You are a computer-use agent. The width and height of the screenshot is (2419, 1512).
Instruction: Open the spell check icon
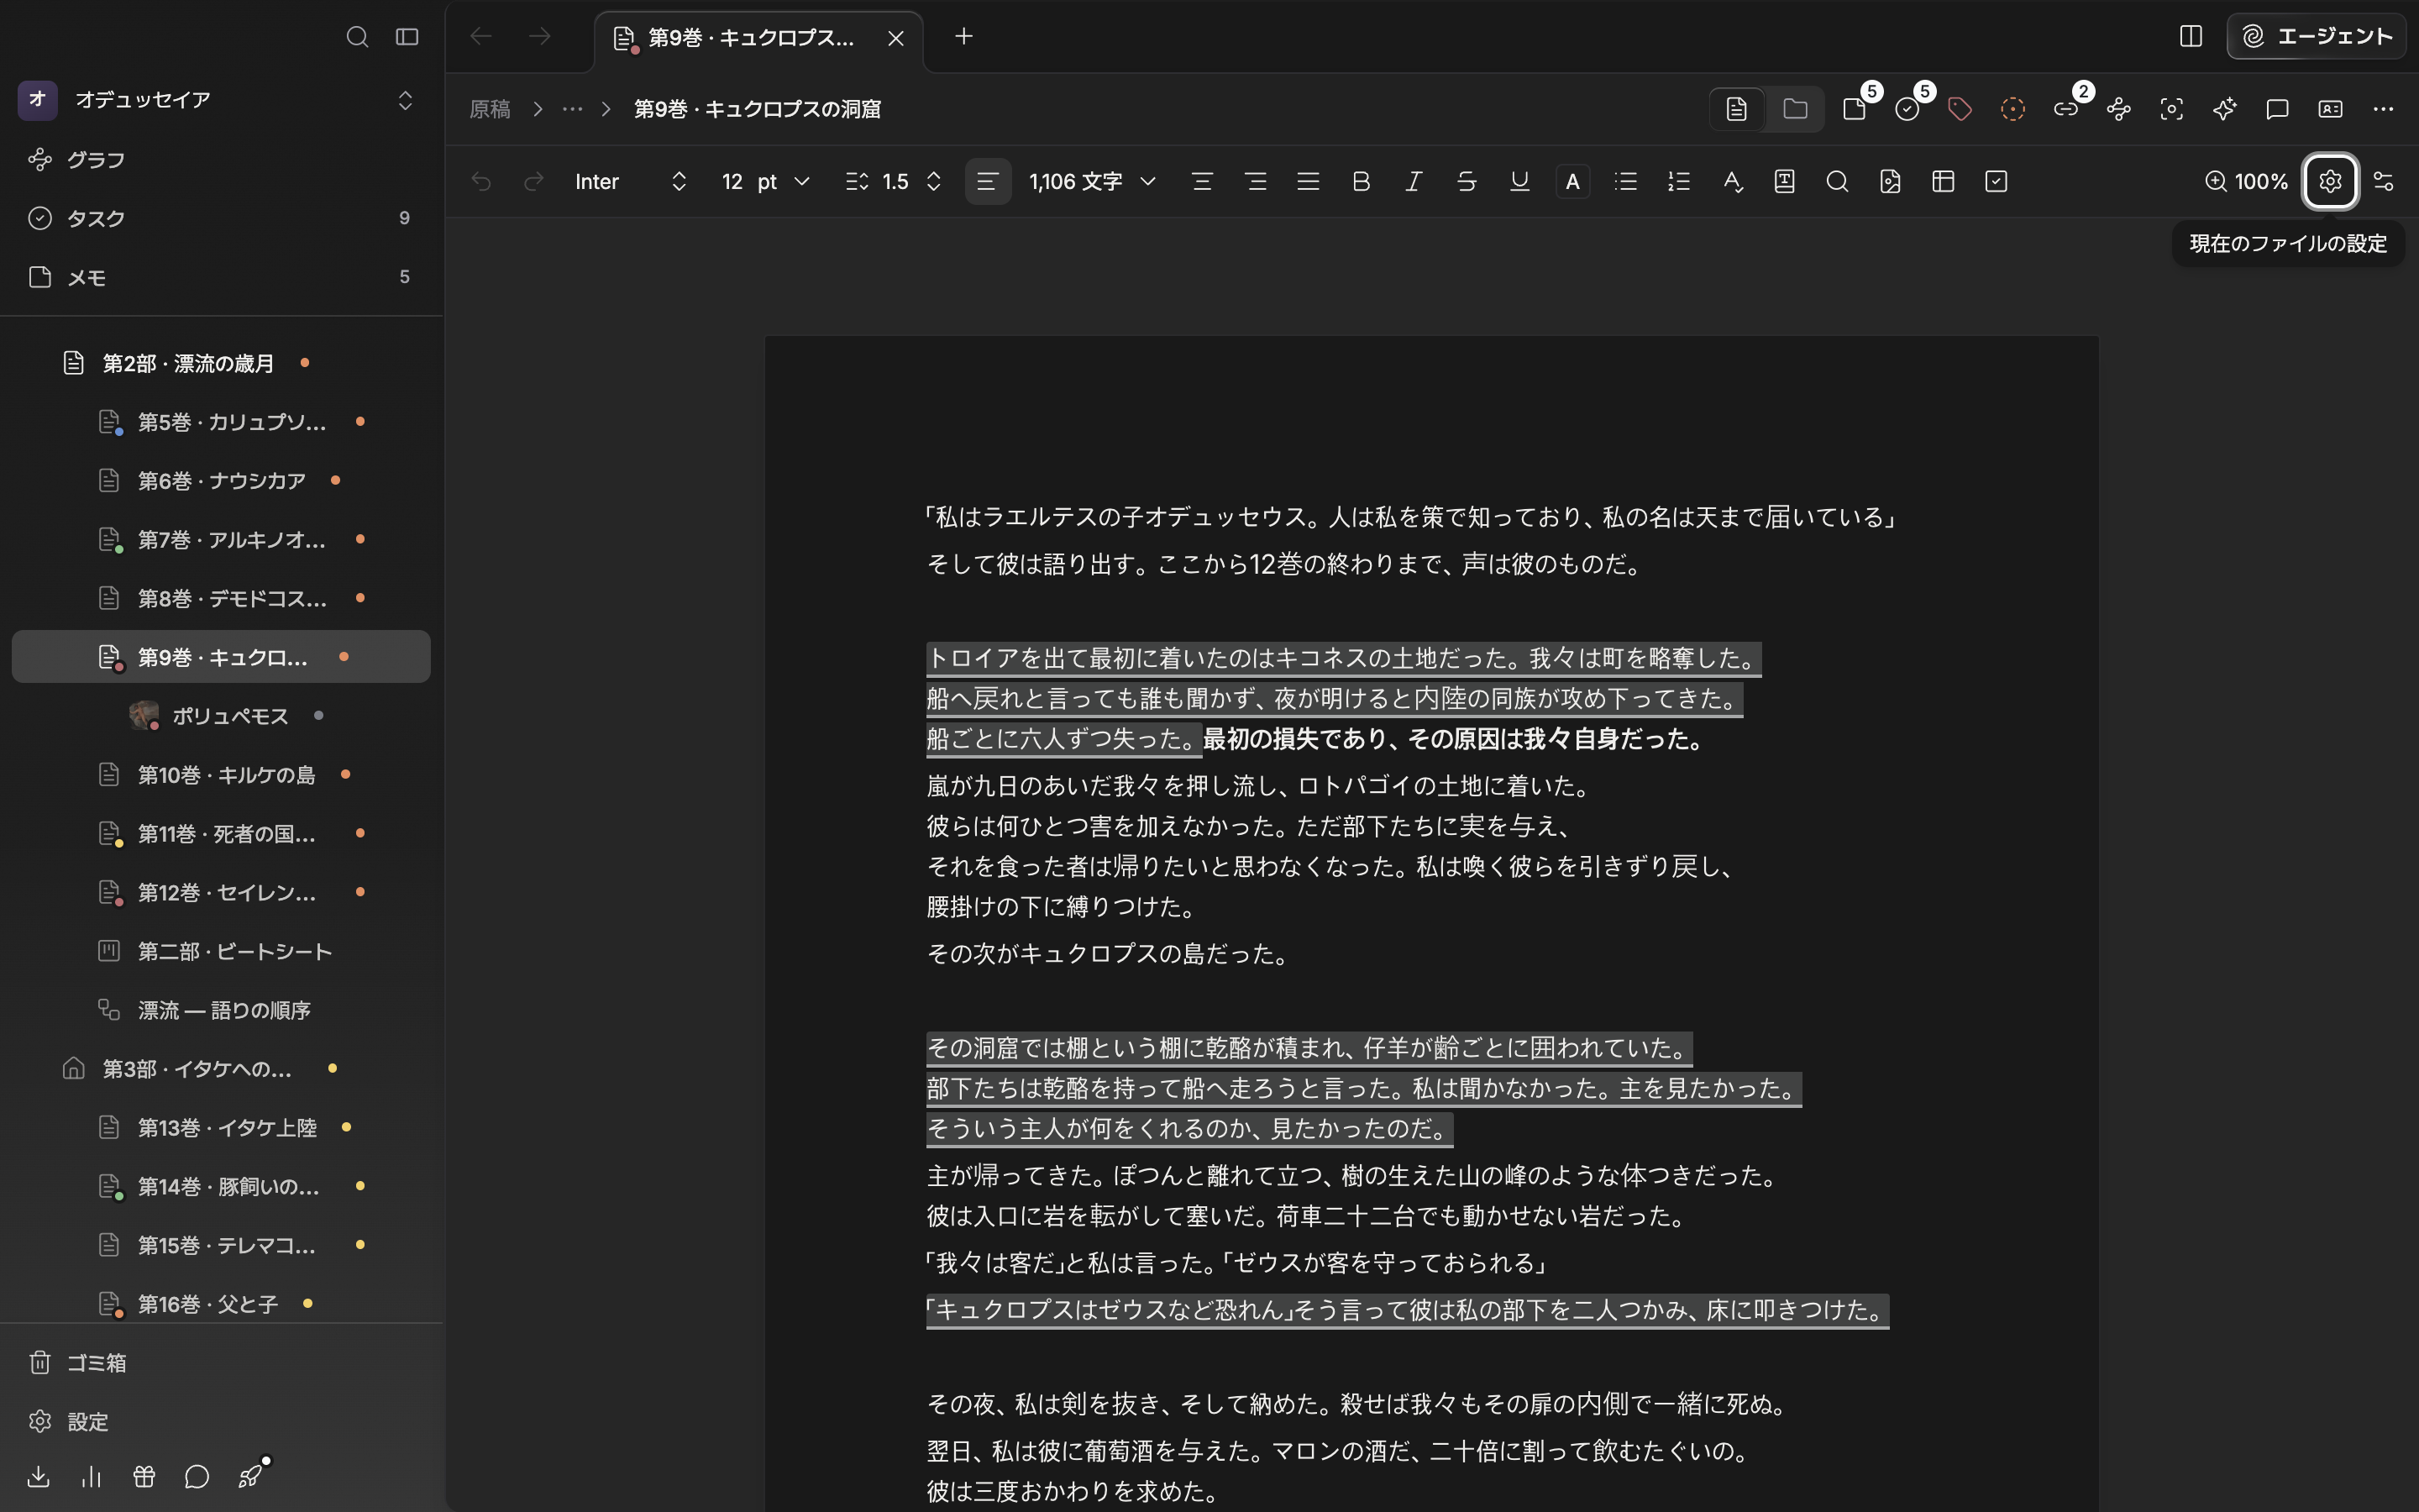click(x=1732, y=181)
